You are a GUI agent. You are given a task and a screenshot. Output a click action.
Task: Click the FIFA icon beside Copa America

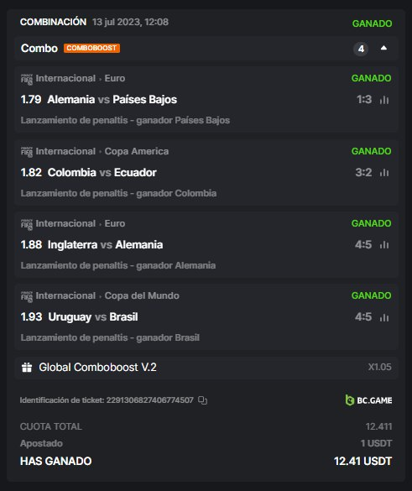[x=27, y=152]
